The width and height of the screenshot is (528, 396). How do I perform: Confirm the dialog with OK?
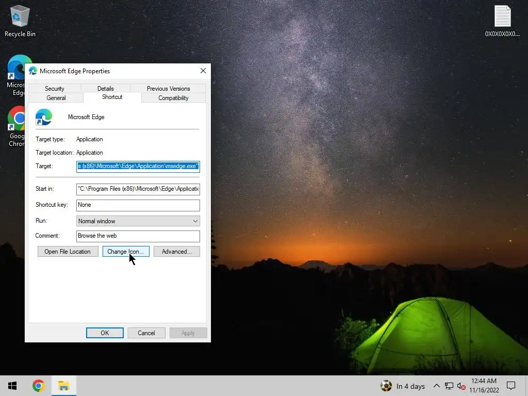(105, 333)
